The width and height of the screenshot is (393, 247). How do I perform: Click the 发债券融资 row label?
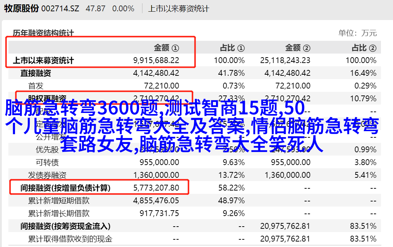(47, 175)
